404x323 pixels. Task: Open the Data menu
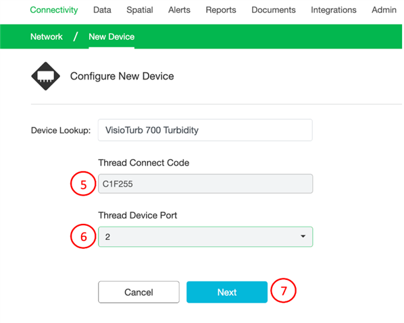pos(102,9)
